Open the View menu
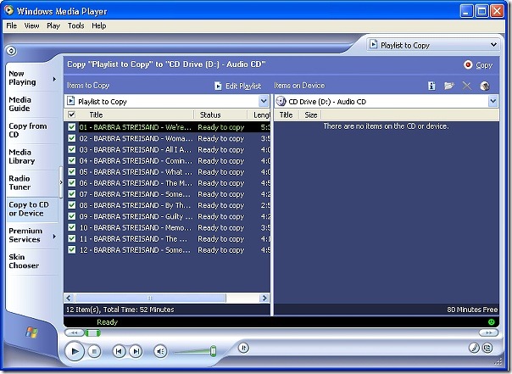This screenshot has width=512, height=374. tap(31, 25)
